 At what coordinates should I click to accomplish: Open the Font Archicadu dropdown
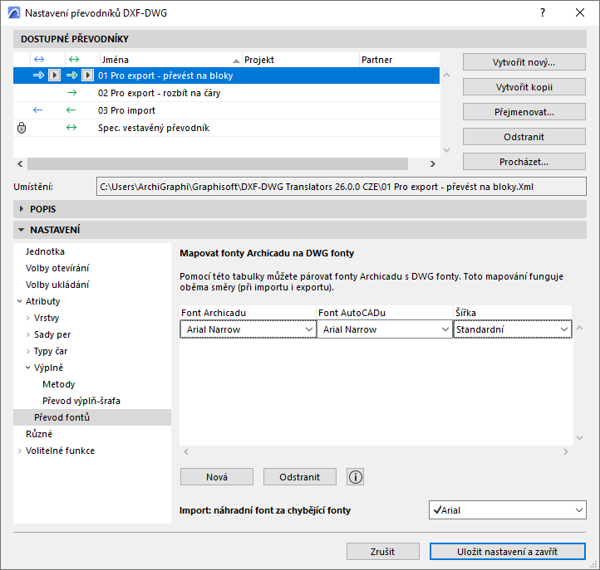pyautogui.click(x=248, y=329)
